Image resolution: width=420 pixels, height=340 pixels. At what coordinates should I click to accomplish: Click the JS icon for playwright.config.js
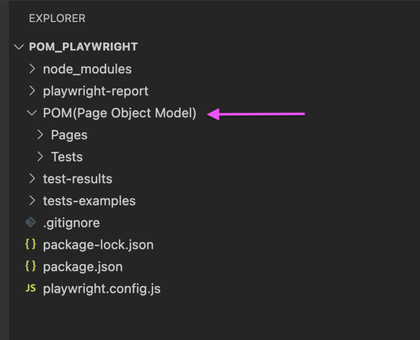31,289
